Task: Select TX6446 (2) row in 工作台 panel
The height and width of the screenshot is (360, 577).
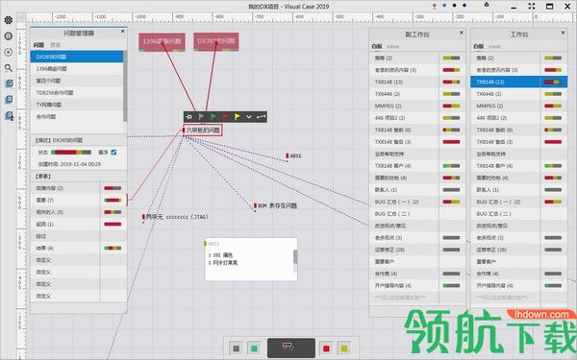Action: [x=519, y=94]
